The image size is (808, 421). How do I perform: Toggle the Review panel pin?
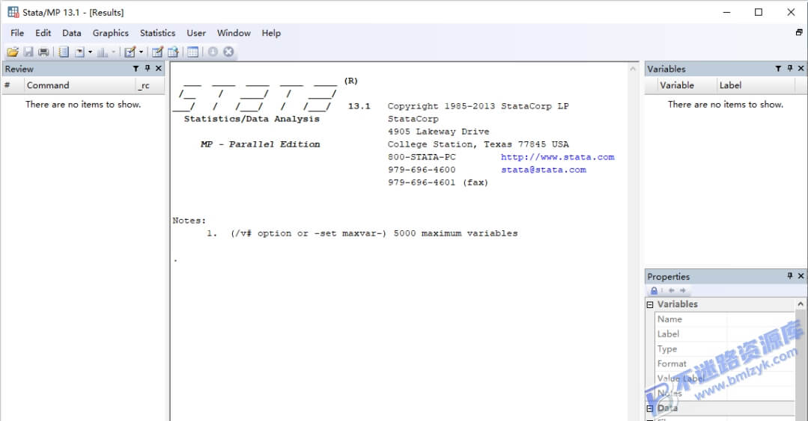[x=148, y=69]
